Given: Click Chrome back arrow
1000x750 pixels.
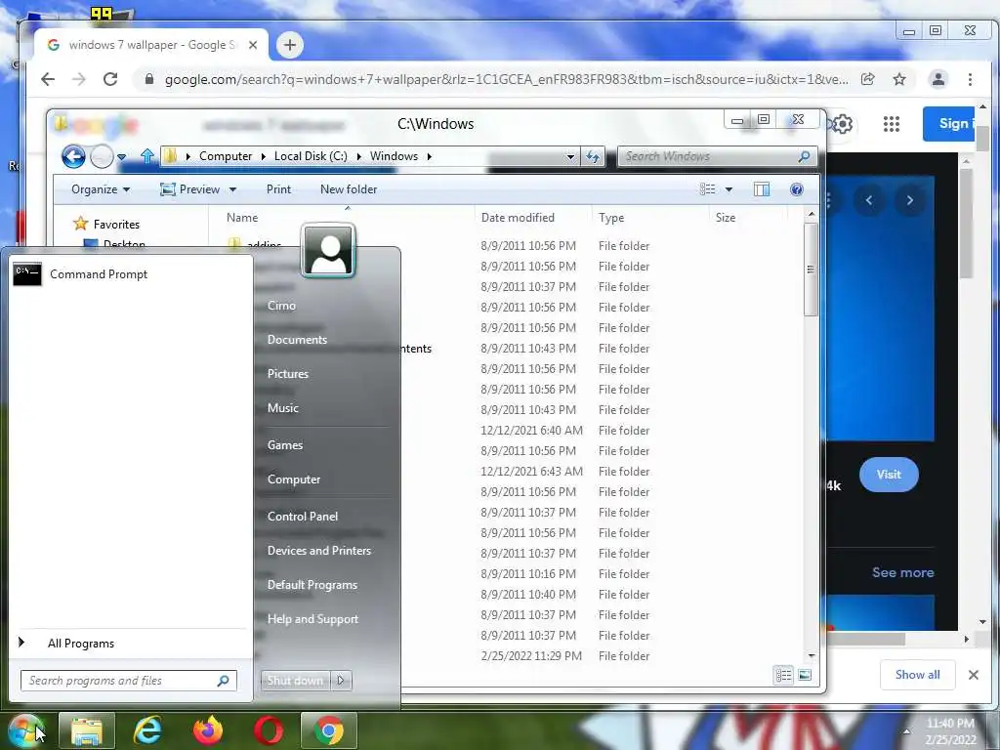Looking at the screenshot, I should [48, 79].
